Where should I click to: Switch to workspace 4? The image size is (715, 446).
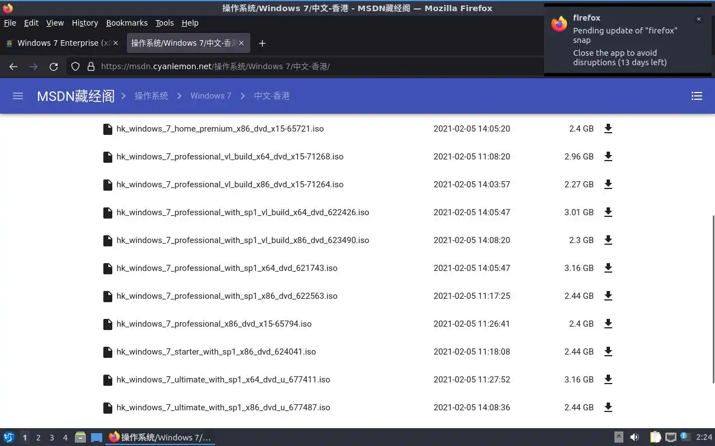click(x=65, y=438)
